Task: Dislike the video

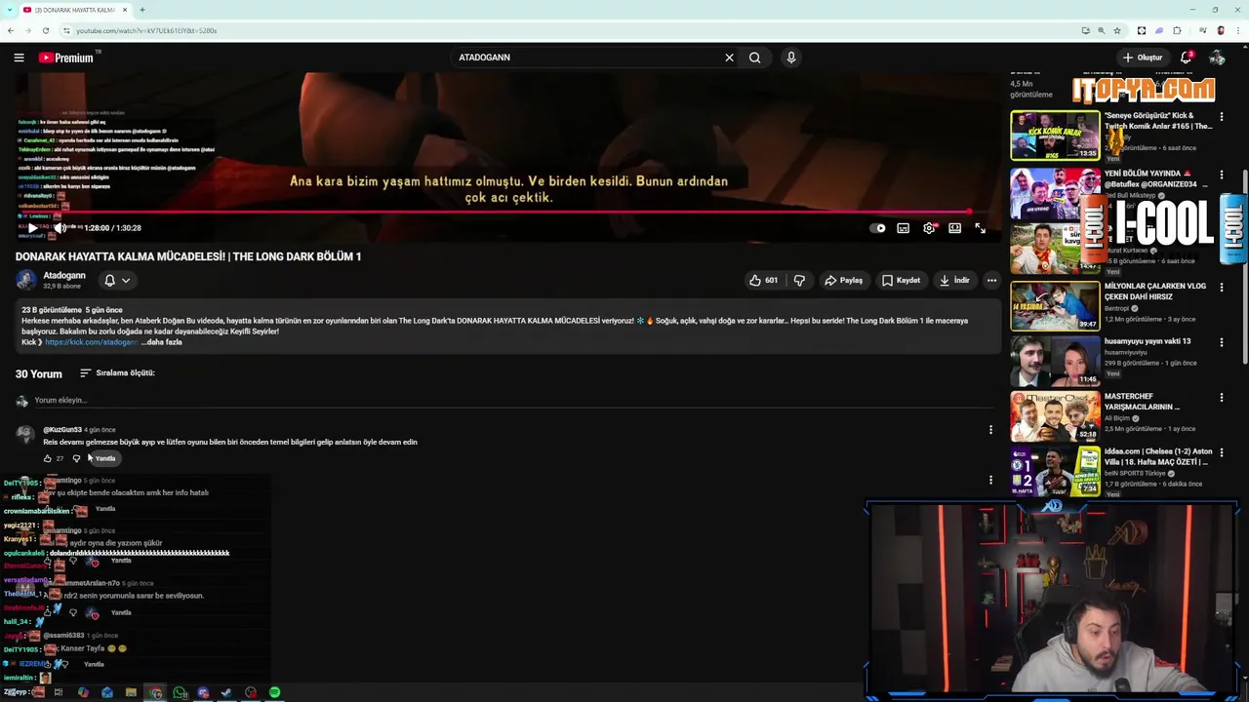Action: point(799,281)
